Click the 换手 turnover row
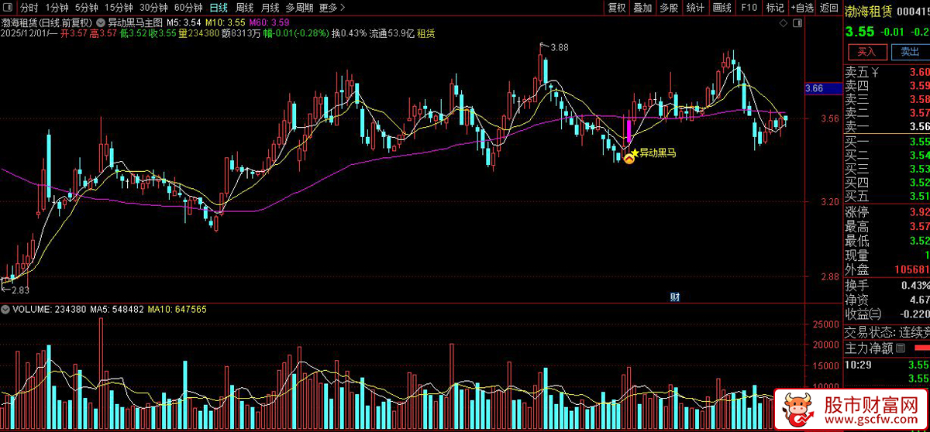 pos(887,285)
